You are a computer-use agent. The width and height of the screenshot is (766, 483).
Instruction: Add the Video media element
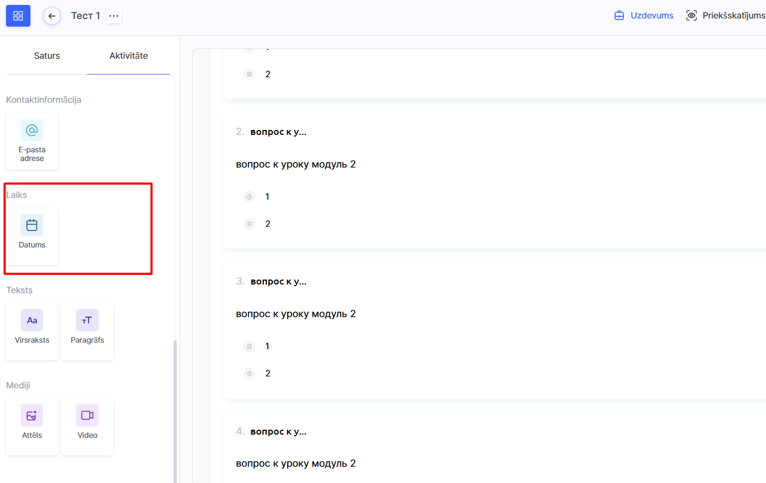(87, 426)
